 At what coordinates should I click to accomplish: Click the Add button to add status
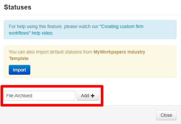click(x=88, y=96)
